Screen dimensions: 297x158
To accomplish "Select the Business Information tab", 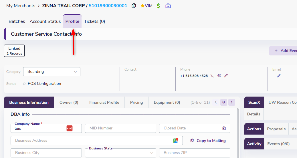I will 29,102.
